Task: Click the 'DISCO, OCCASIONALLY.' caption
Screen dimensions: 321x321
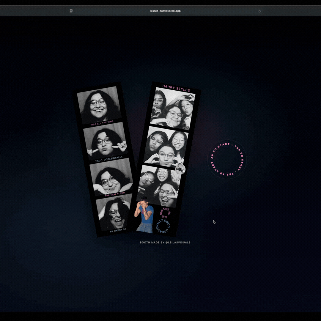Action: (109, 159)
